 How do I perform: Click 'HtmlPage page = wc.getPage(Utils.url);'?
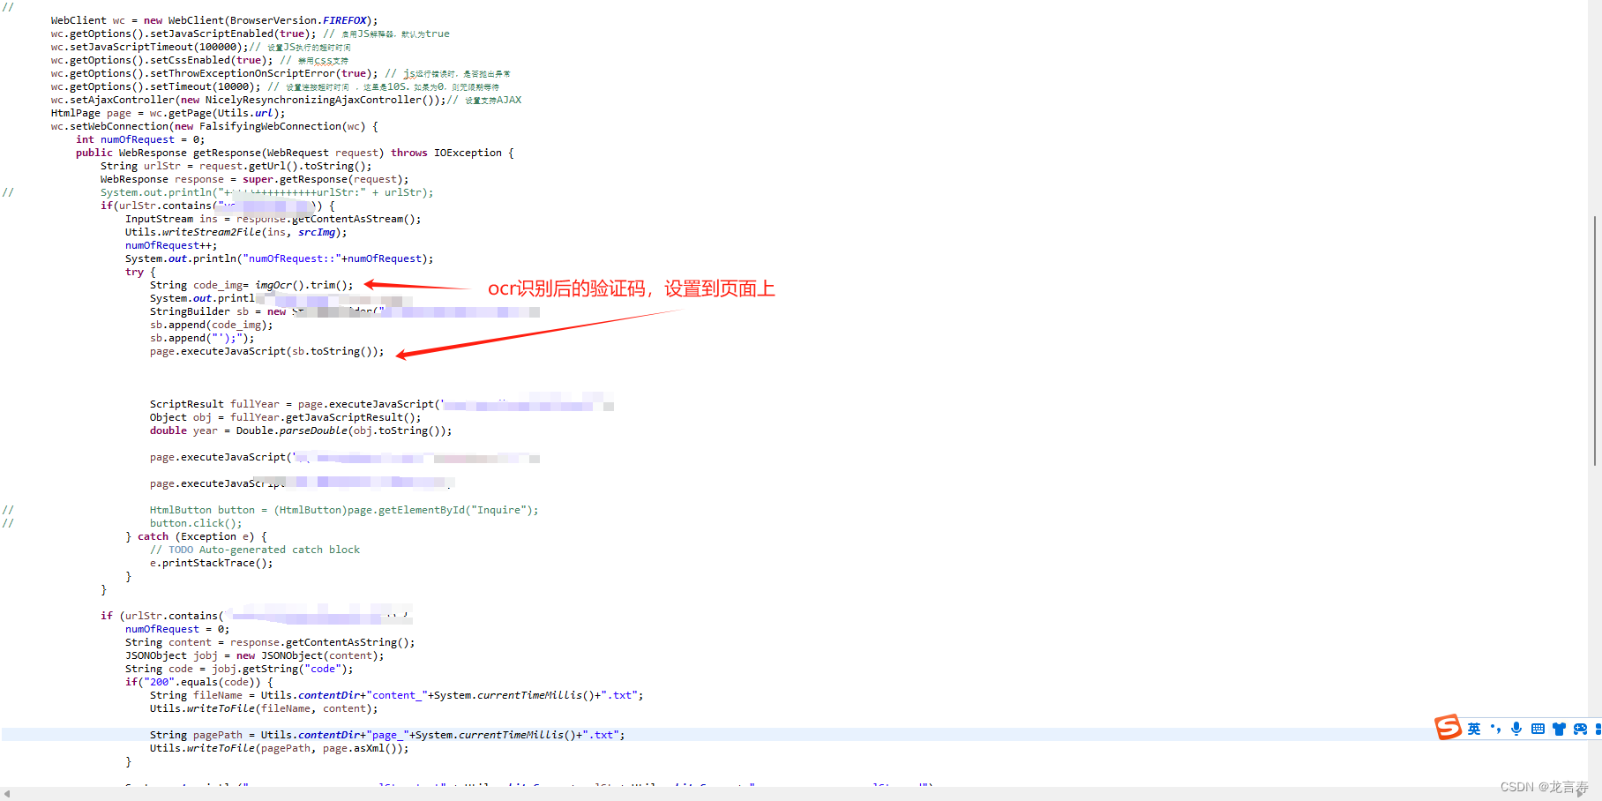168,113
